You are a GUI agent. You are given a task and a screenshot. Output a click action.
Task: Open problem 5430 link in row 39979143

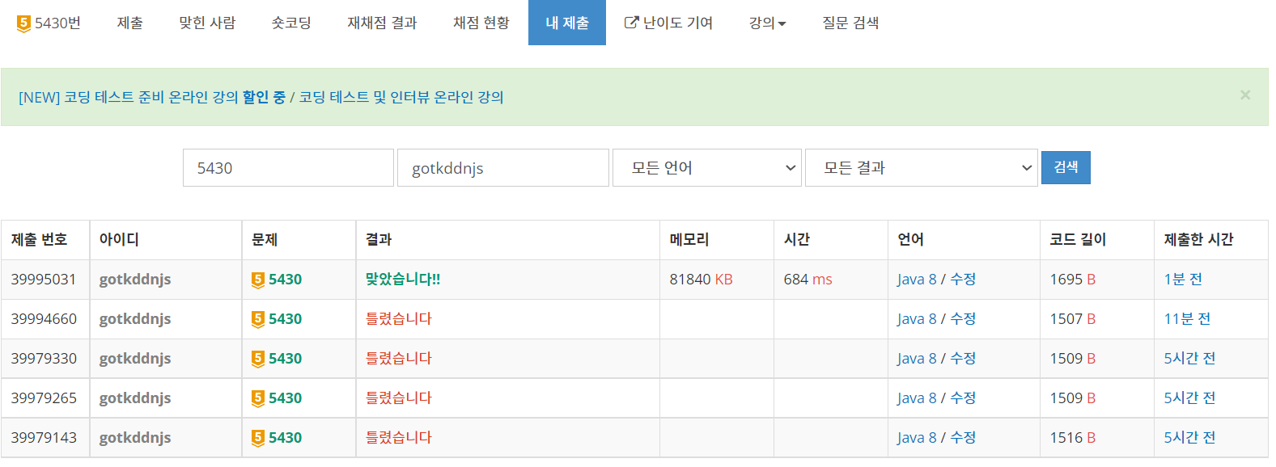tap(285, 438)
